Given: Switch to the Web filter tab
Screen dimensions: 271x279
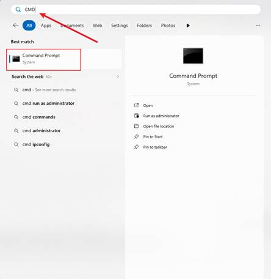Looking at the screenshot, I should pos(98,26).
